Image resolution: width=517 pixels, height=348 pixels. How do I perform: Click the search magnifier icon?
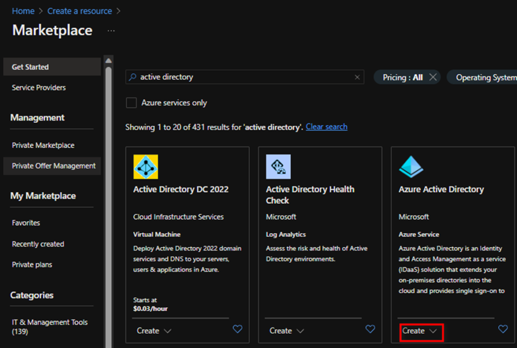tap(133, 77)
